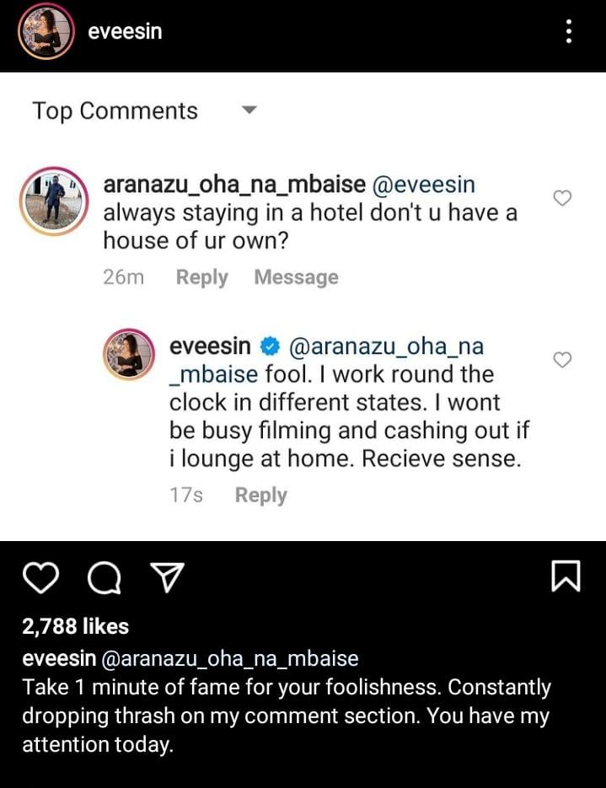Message the commenter aranazu_oha_na_mbaise
Viewport: 606px width, 788px height.
296,277
